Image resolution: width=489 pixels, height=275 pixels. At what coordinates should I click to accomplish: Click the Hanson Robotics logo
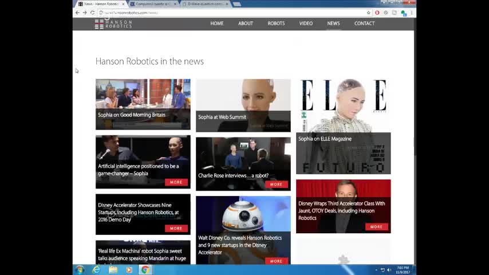113,24
